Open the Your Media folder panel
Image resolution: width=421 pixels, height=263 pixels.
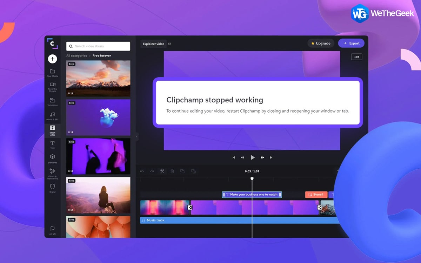(x=52, y=73)
